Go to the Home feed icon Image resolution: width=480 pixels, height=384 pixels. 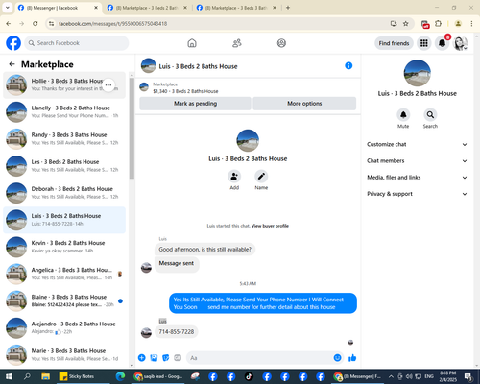tap(192, 43)
